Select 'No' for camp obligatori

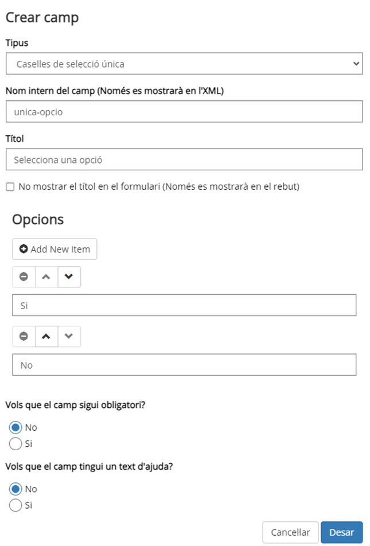[x=16, y=427]
